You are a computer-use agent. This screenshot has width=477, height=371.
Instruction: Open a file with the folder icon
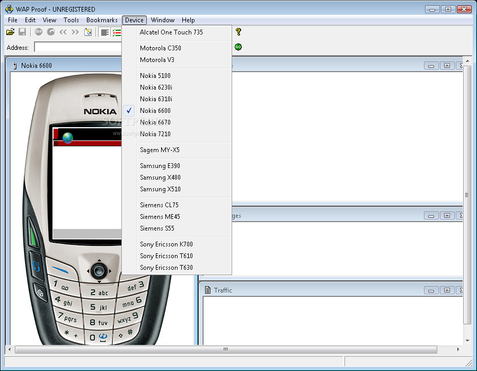[11, 32]
